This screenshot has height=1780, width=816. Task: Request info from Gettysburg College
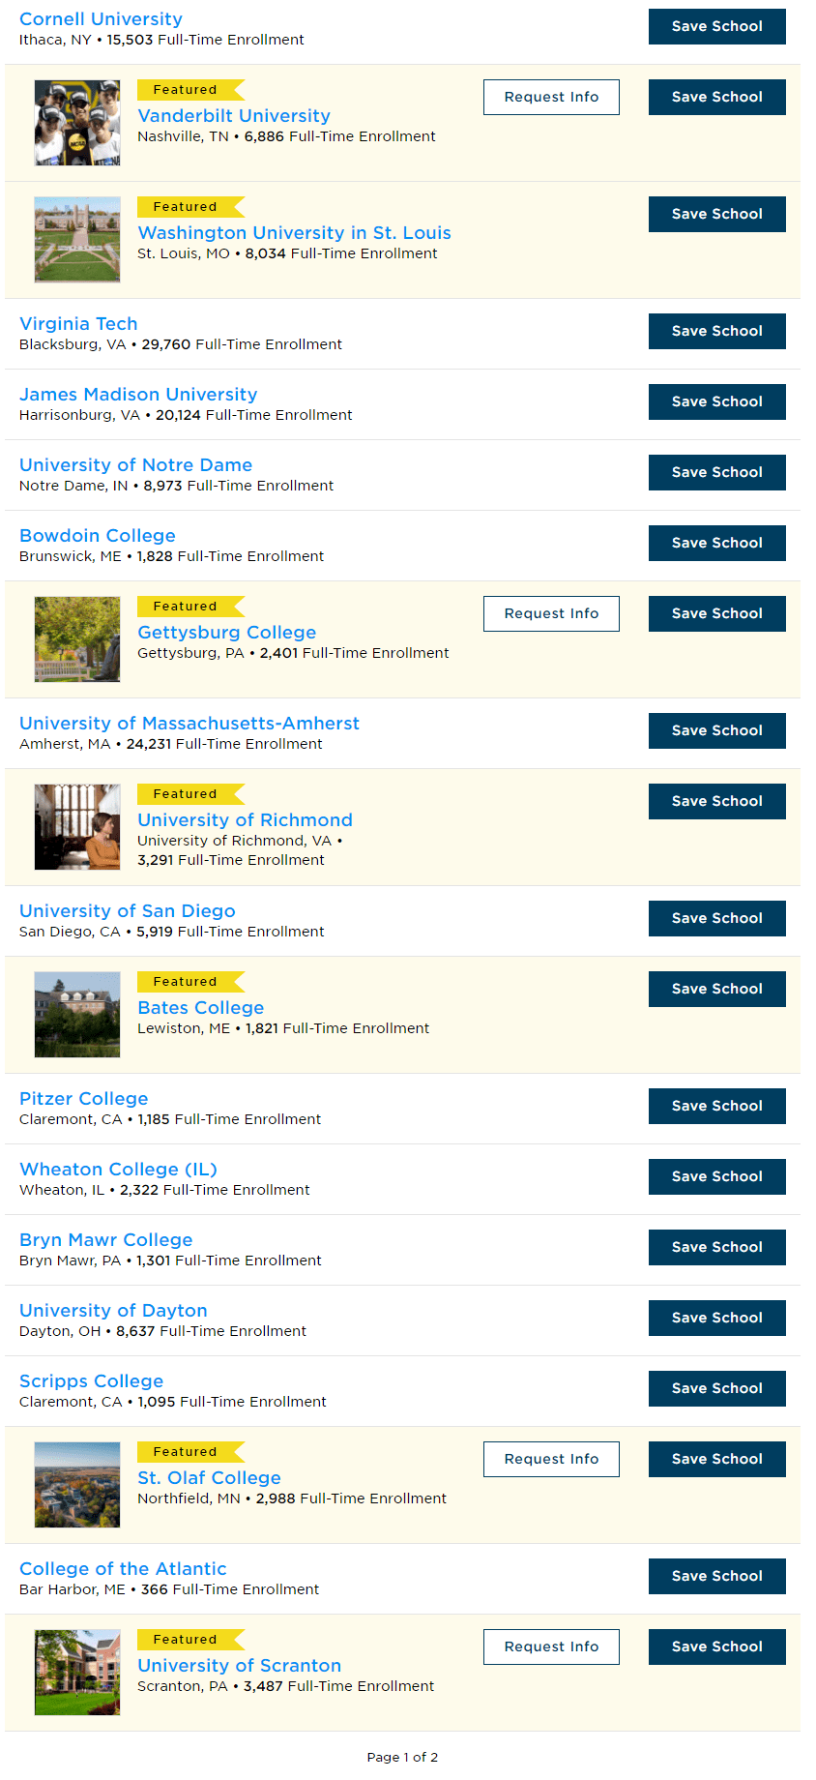click(551, 613)
